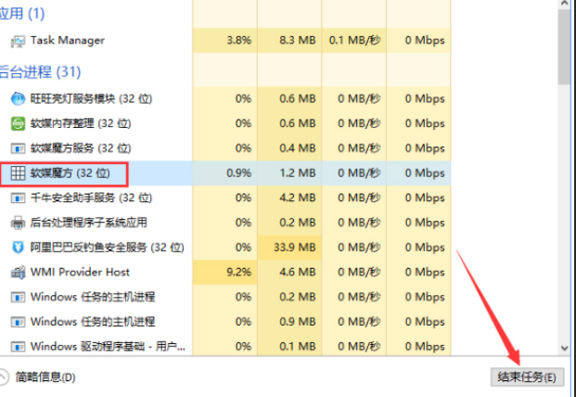Click the scrollbar up arrow
576x397 pixels.
pos(564,4)
